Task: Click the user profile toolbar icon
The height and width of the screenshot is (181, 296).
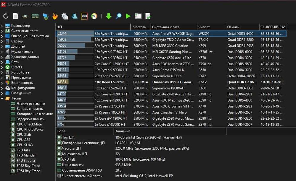Action: click(x=75, y=16)
